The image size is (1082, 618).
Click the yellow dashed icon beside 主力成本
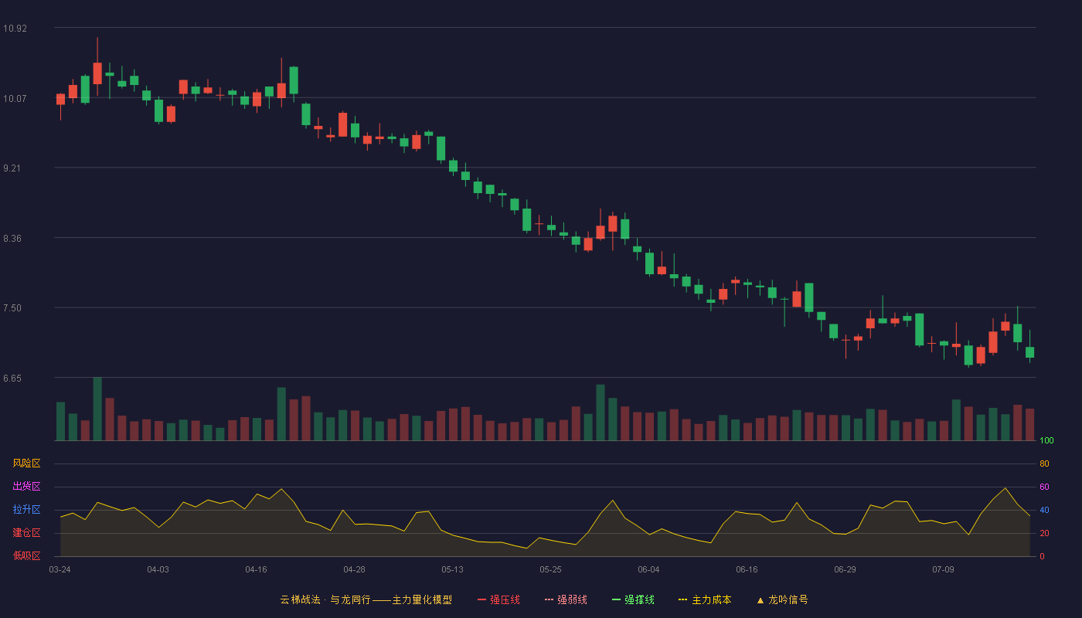tap(683, 599)
